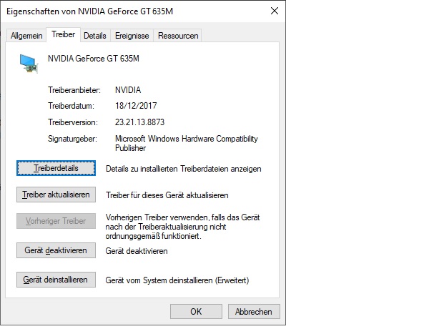
Task: Select the driver date 18/12/2017
Action: (136, 106)
